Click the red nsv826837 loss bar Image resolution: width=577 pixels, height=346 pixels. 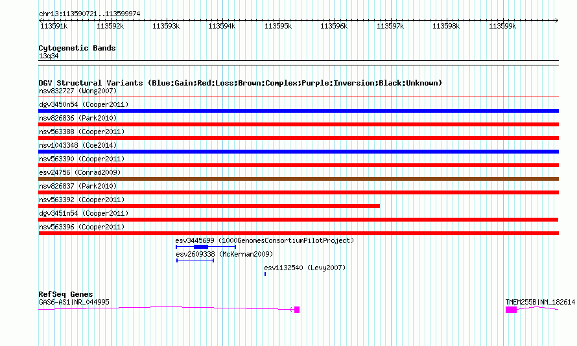(x=298, y=192)
